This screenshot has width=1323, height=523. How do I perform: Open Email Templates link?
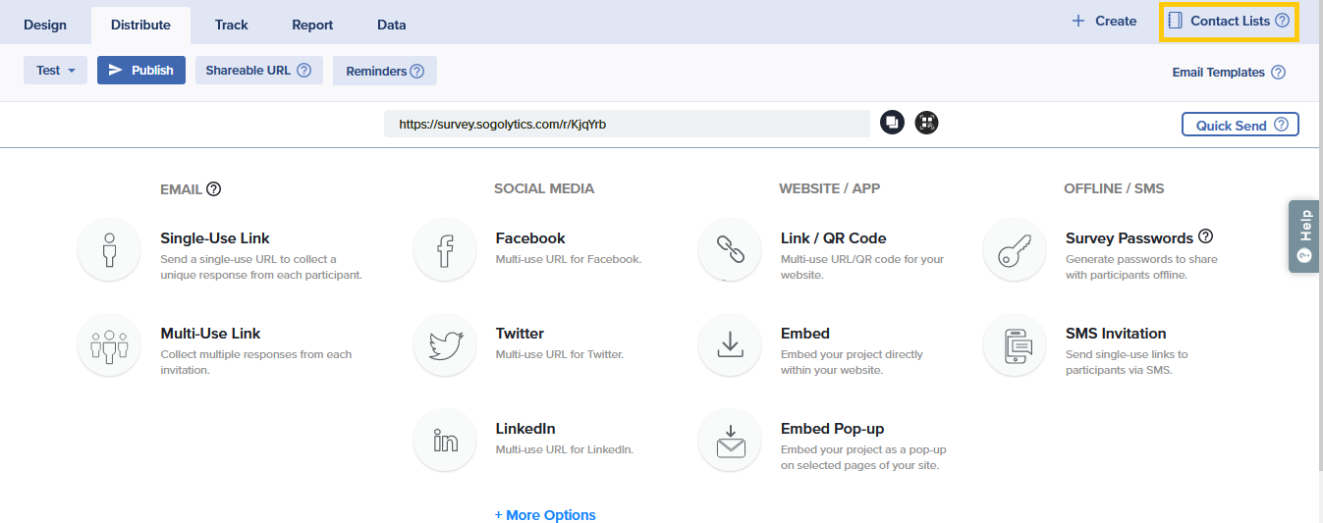click(x=1218, y=72)
